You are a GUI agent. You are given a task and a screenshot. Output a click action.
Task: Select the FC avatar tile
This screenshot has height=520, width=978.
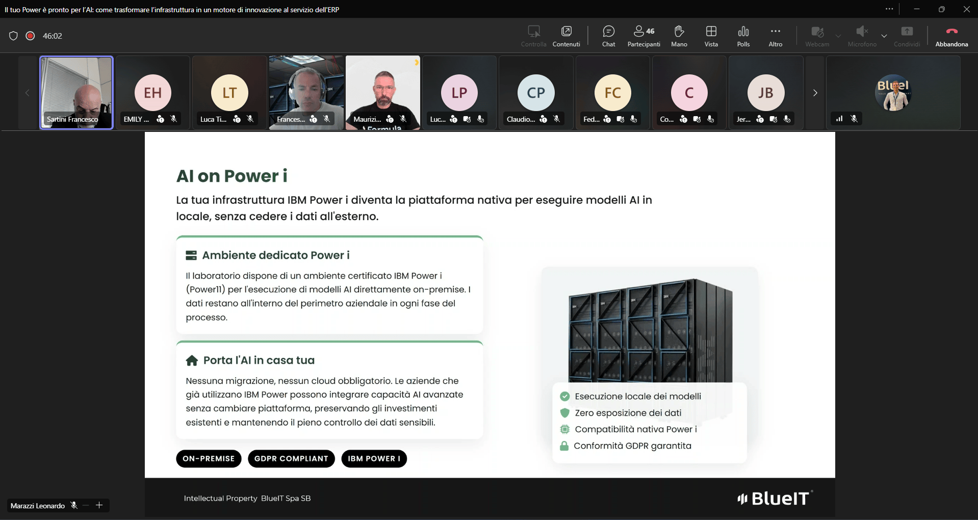point(613,93)
